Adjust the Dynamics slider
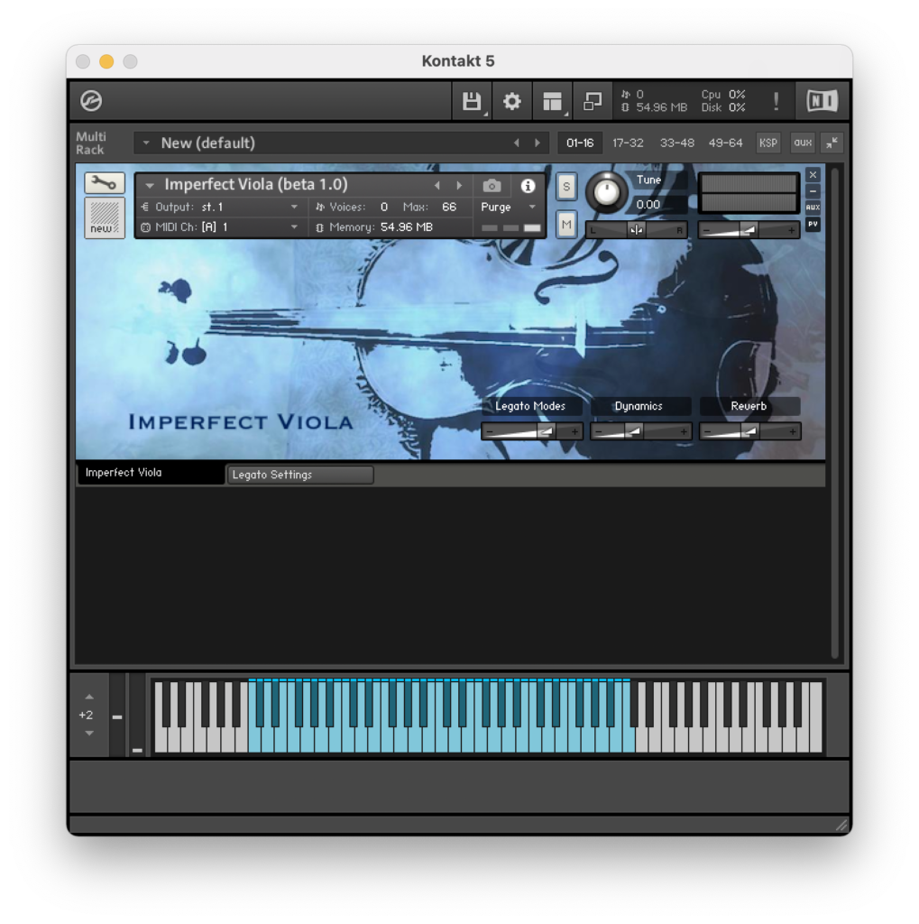 pos(641,431)
